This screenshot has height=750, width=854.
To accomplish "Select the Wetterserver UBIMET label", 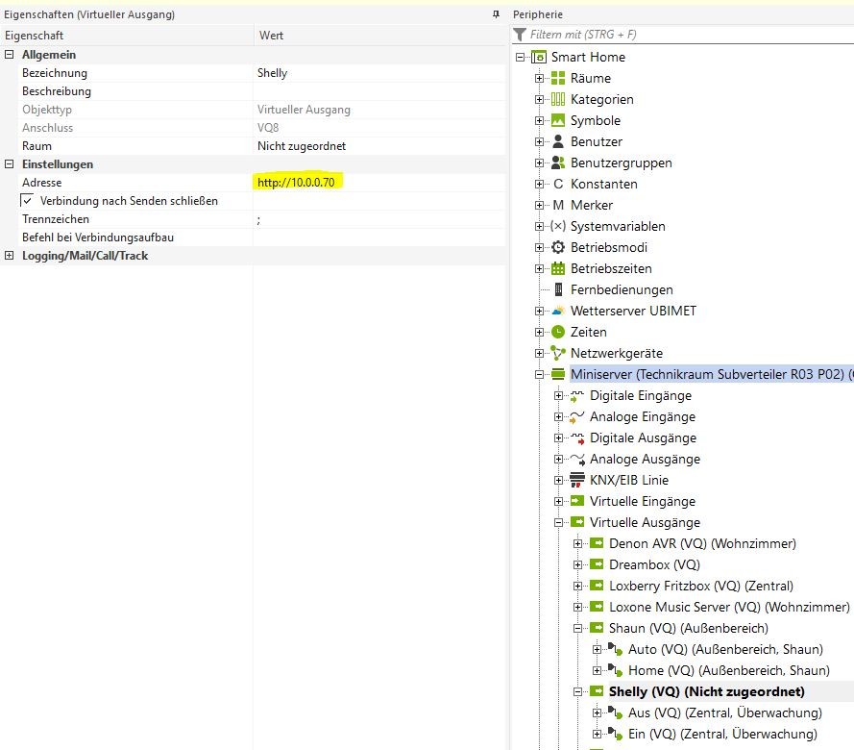I will point(633,311).
